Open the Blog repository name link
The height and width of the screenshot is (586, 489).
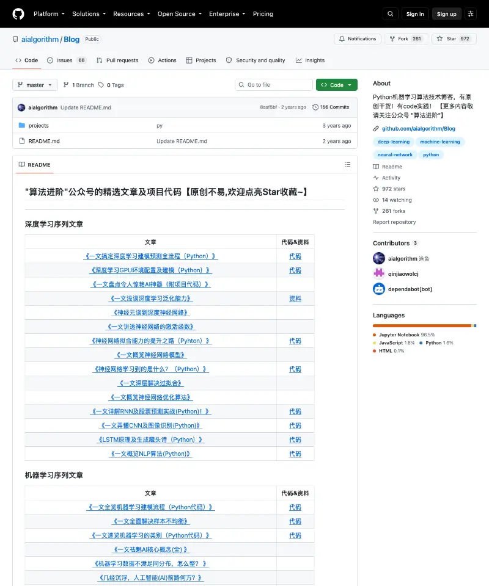pyautogui.click(x=72, y=39)
